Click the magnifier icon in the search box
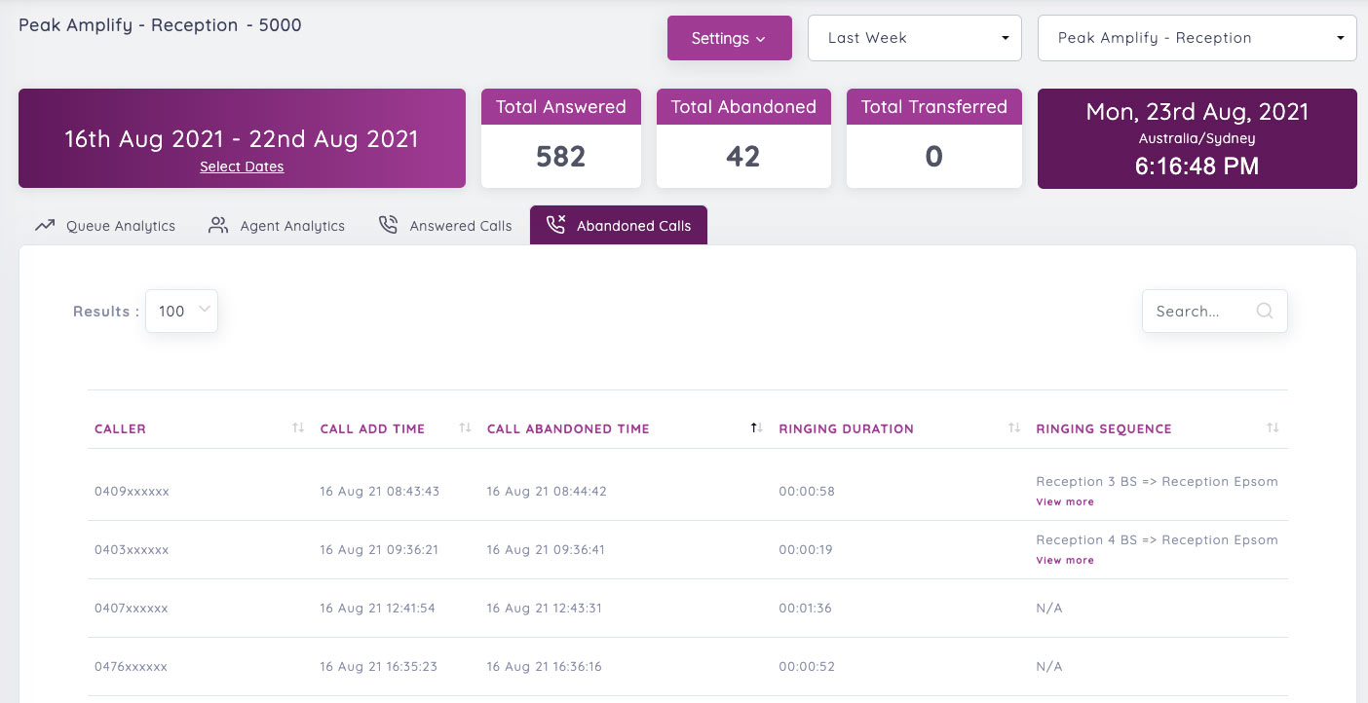Screen dimensions: 1368x703 [x=1264, y=311]
